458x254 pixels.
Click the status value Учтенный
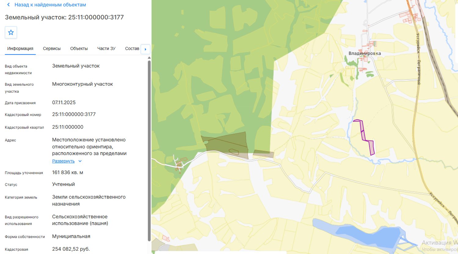click(x=64, y=184)
